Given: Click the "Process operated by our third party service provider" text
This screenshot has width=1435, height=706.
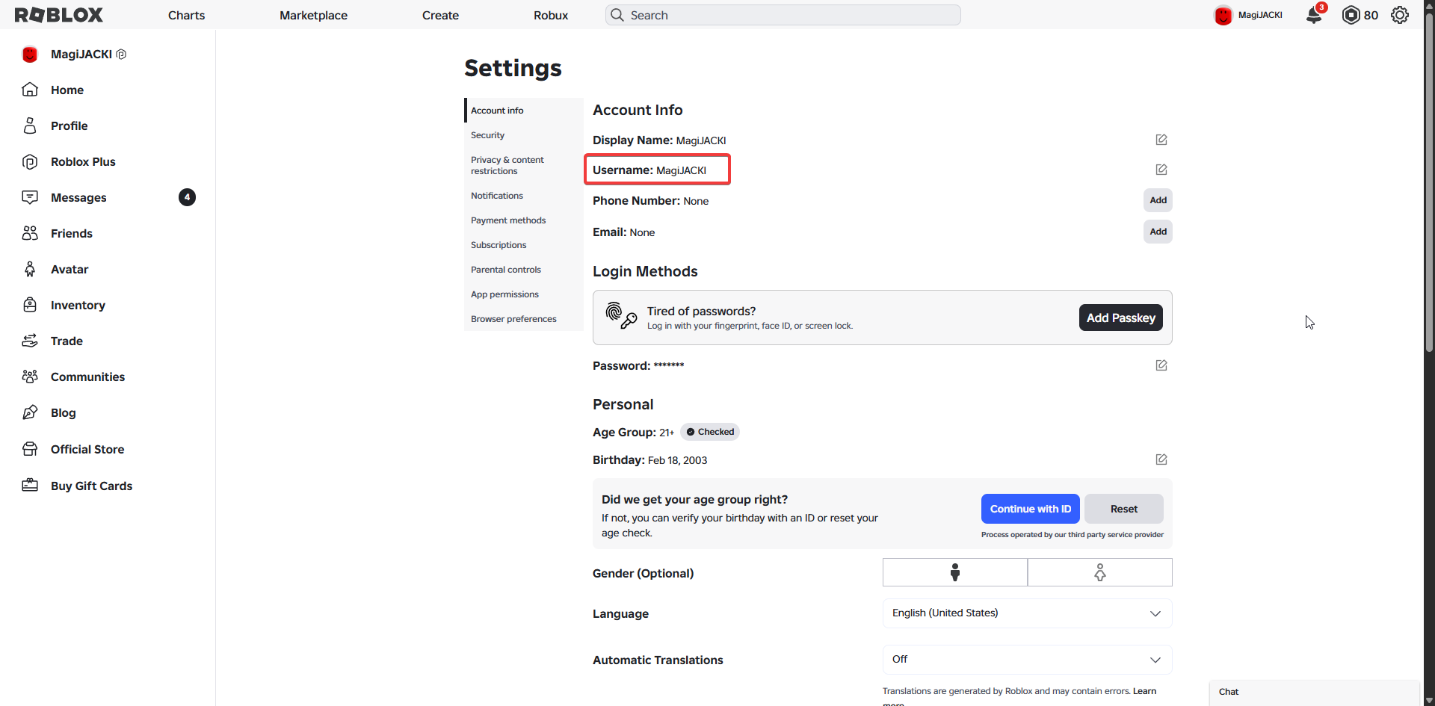Looking at the screenshot, I should click(x=1073, y=535).
